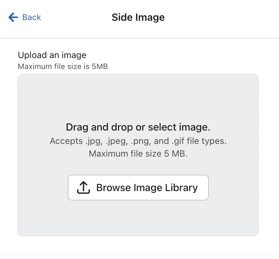Click 'Maximum file size 5 MB.' inside dropzone
The image size is (279, 259).
click(138, 154)
